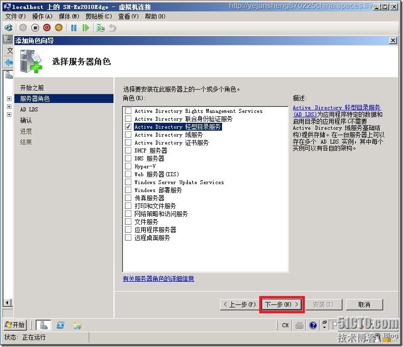Click the Ctrl+Alt+Del toolbar icon
Screen dimensions: 403x347
(8, 28)
